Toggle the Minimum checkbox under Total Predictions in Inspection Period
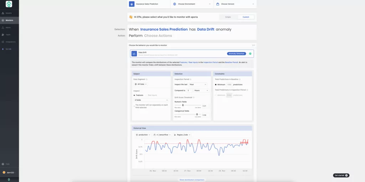 pos(216,95)
